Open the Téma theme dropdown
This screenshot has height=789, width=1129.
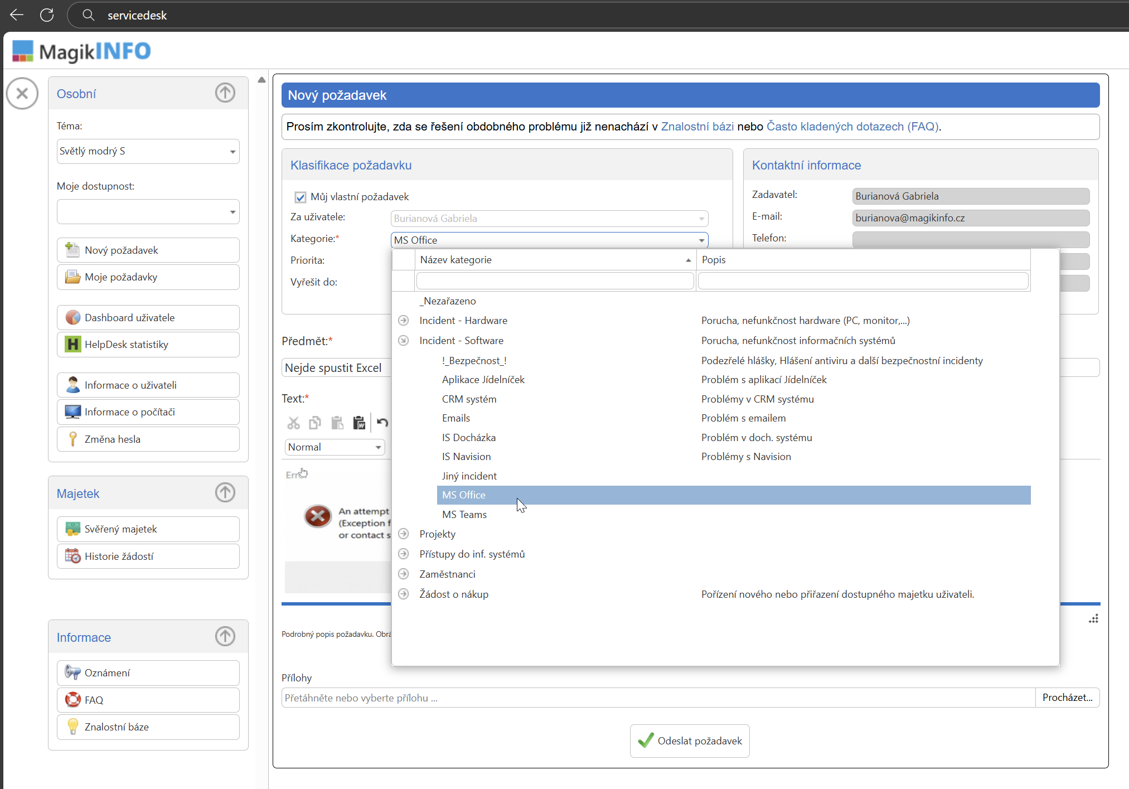pyautogui.click(x=148, y=151)
